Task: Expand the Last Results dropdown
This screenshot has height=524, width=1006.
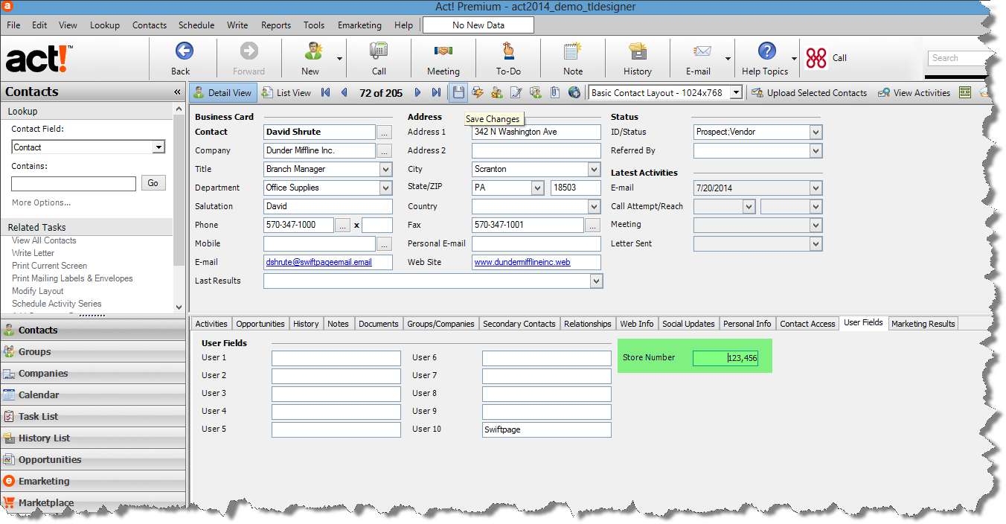Action: point(596,281)
